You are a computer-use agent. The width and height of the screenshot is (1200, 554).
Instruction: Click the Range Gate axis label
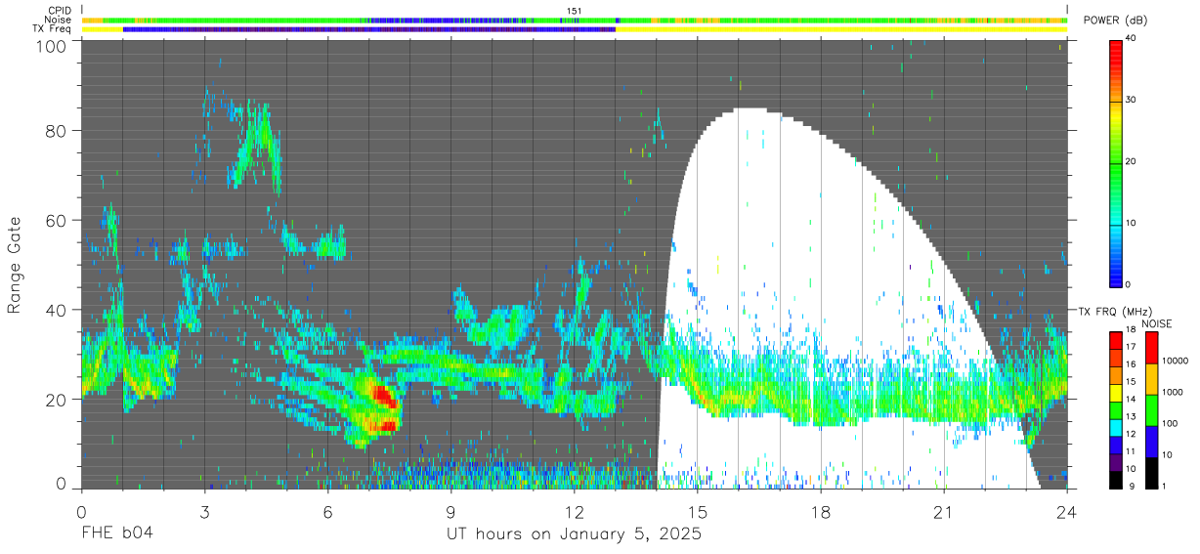point(15,267)
